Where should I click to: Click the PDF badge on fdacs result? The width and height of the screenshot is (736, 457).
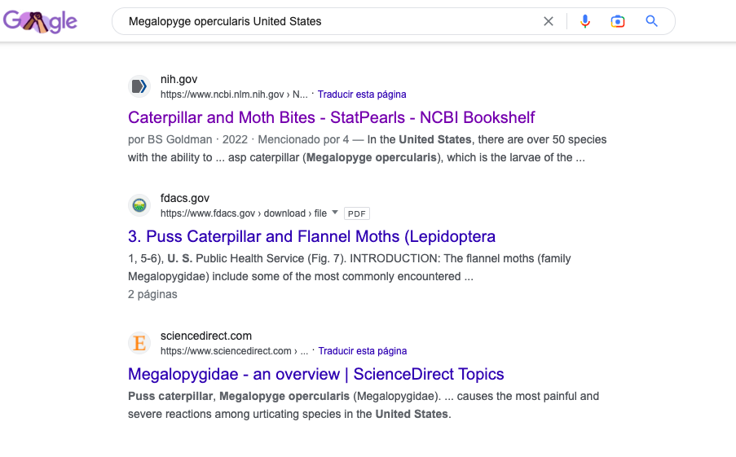point(357,213)
